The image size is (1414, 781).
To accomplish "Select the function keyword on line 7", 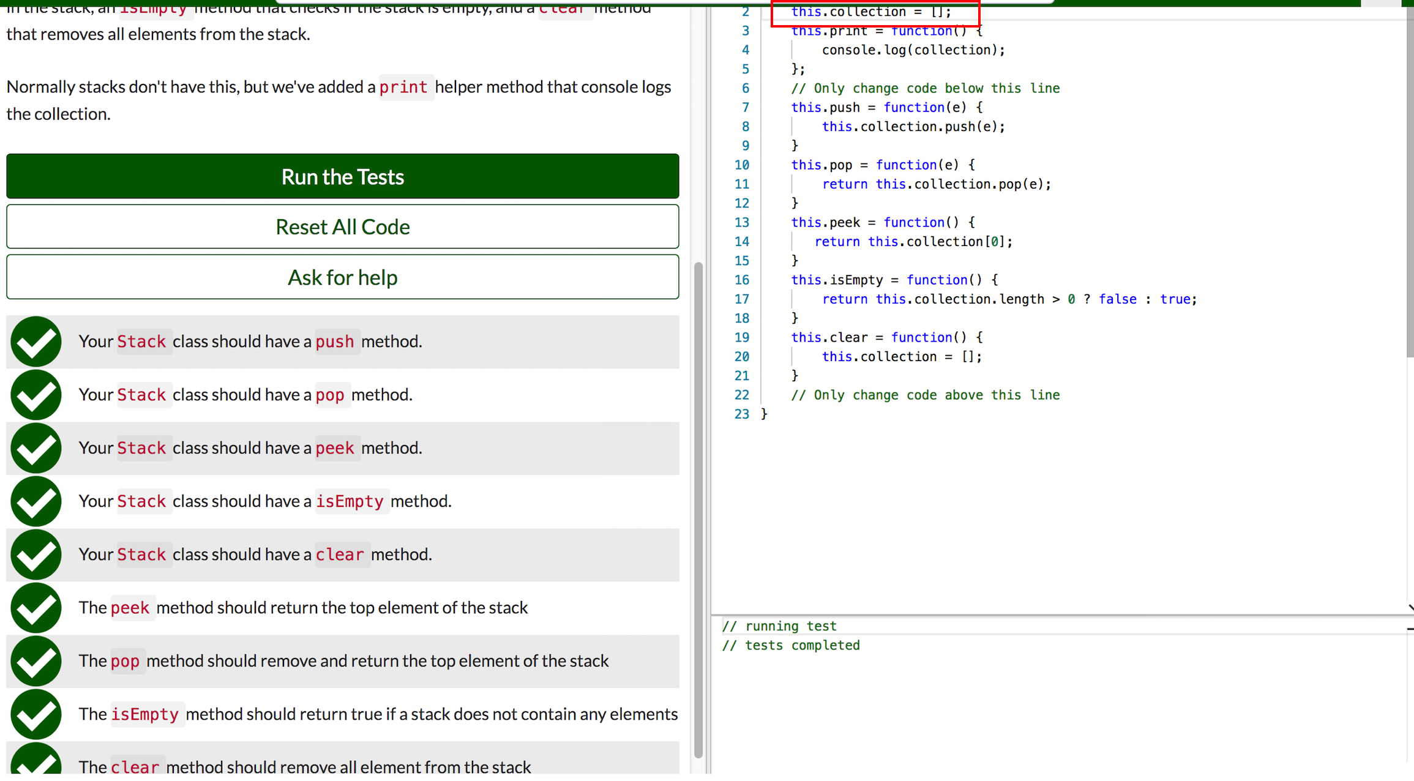I will coord(914,107).
